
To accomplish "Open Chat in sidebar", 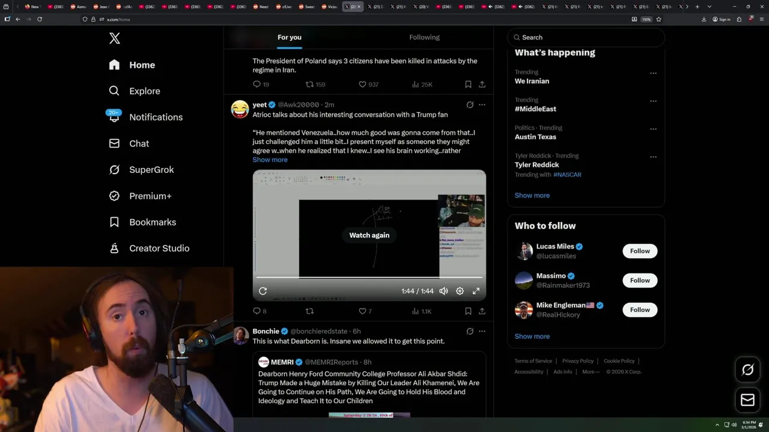I will coord(129,143).
